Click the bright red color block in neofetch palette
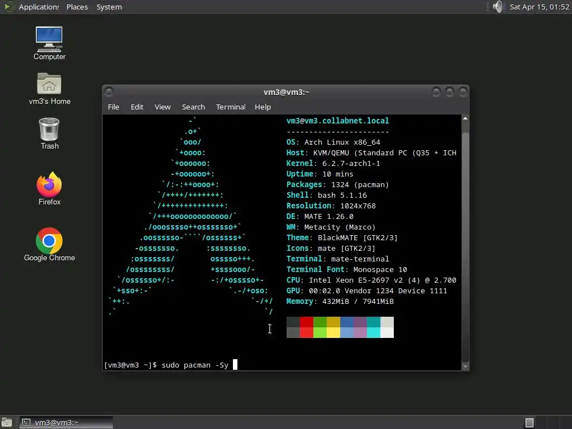The height and width of the screenshot is (429, 572). click(x=307, y=333)
